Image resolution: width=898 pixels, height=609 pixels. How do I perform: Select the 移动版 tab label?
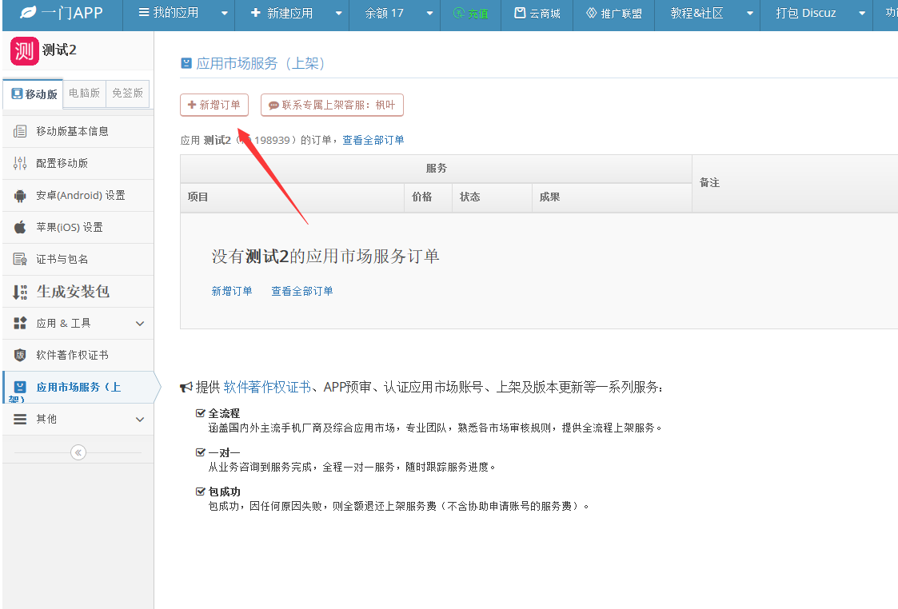click(42, 94)
